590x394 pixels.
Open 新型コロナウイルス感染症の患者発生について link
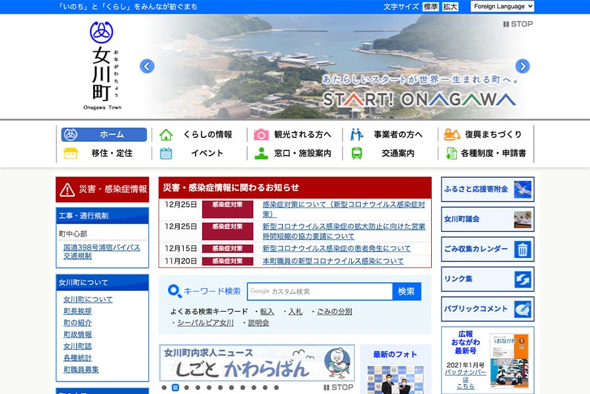tap(337, 249)
